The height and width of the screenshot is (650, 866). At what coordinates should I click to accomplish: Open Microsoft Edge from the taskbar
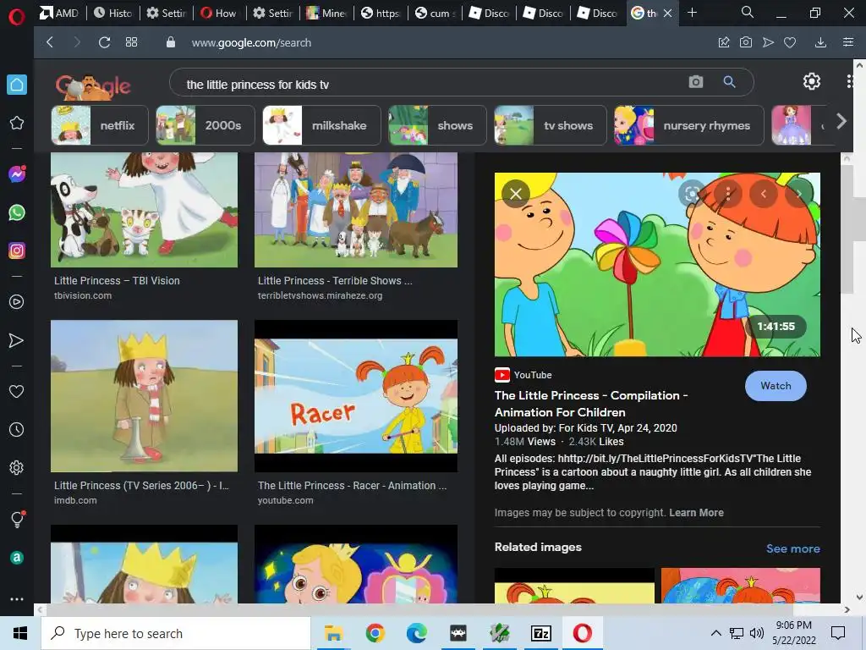coord(416,633)
